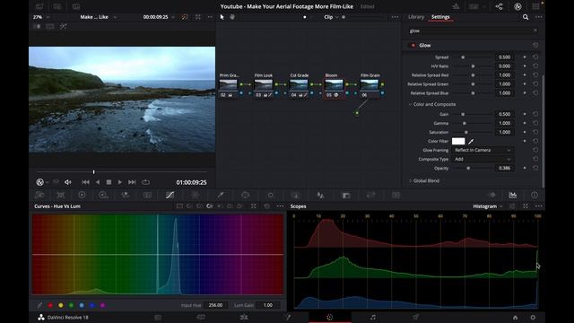Open the Color Match palette
The height and width of the screenshot is (323, 574).
pyautogui.click(x=61, y=196)
